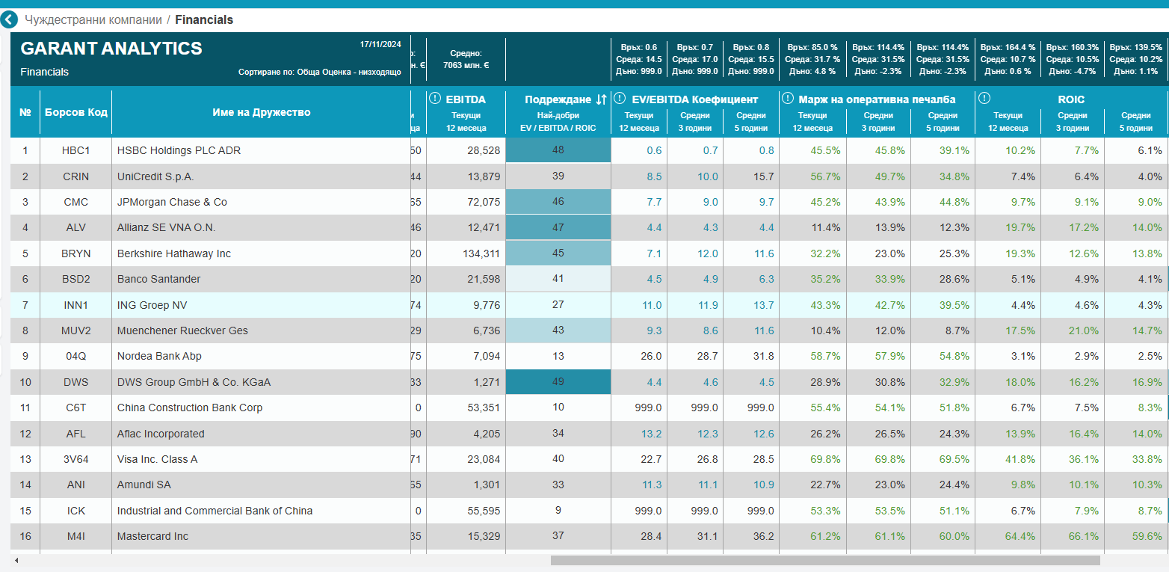Image resolution: width=1169 pixels, height=572 pixels.
Task: Select ING Groep NV company name
Action: click(x=152, y=305)
